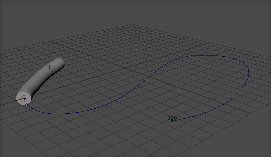Click the frame 120 motion path marker

172,121
